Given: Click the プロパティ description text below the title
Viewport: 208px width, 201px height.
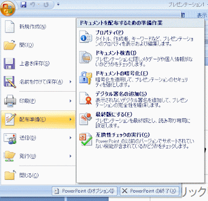Looking at the screenshot, I should tap(144, 41).
